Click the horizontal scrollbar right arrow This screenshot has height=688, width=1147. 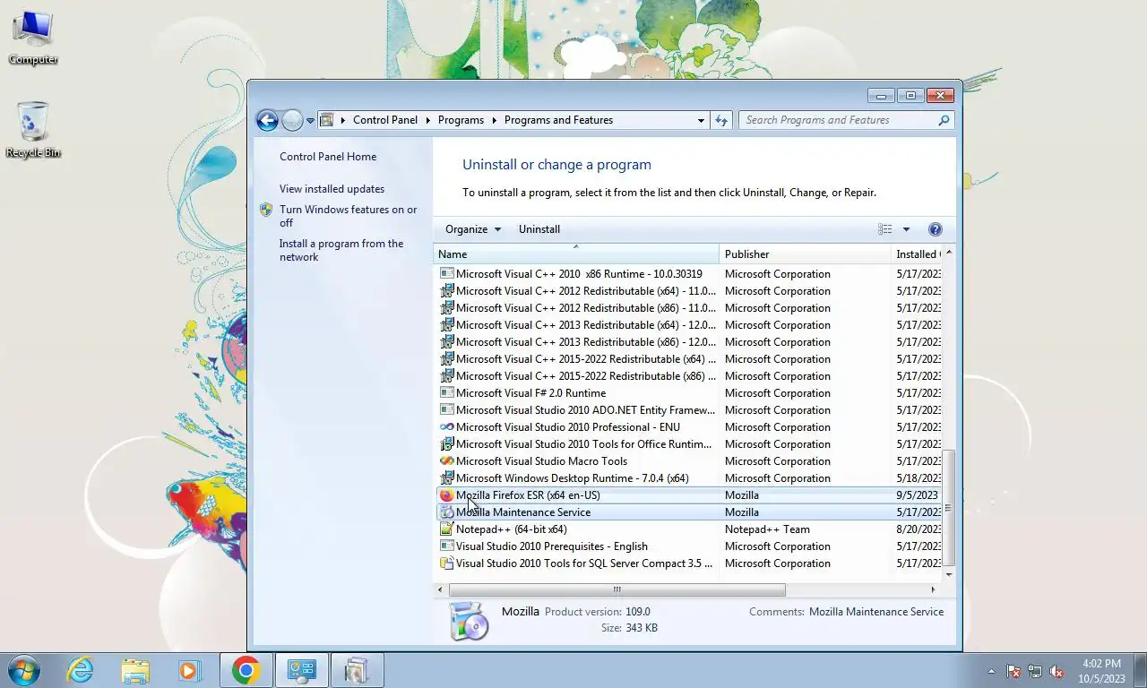click(933, 589)
